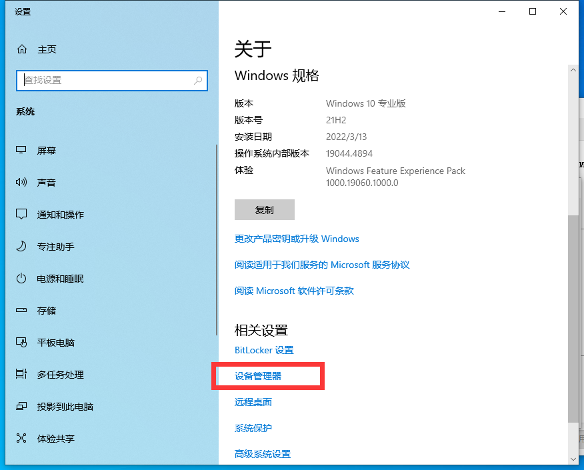Click the sidebar scrollbar thumb

click(x=217, y=240)
